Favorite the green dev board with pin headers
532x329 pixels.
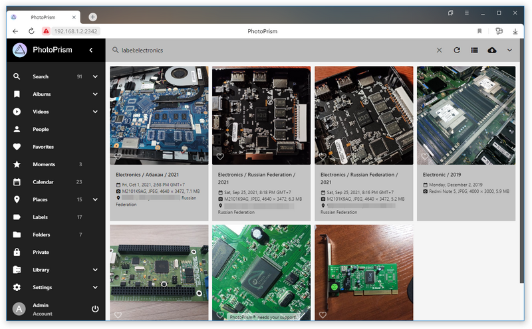pos(118,315)
